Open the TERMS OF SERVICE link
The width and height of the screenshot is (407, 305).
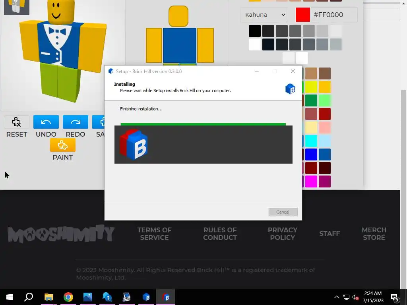pos(155,234)
